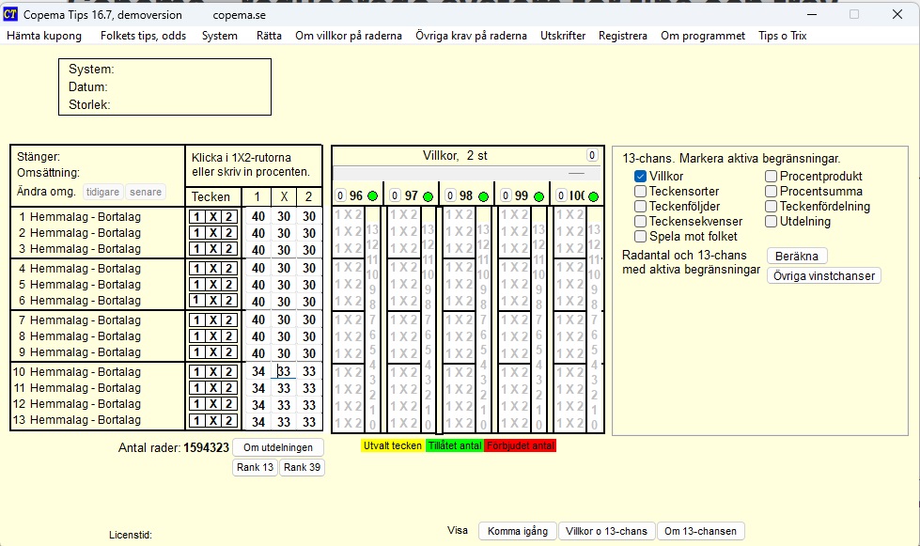The width and height of the screenshot is (920, 546).
Task: Click the 0 counter box beside condition 97
Action: pos(396,196)
